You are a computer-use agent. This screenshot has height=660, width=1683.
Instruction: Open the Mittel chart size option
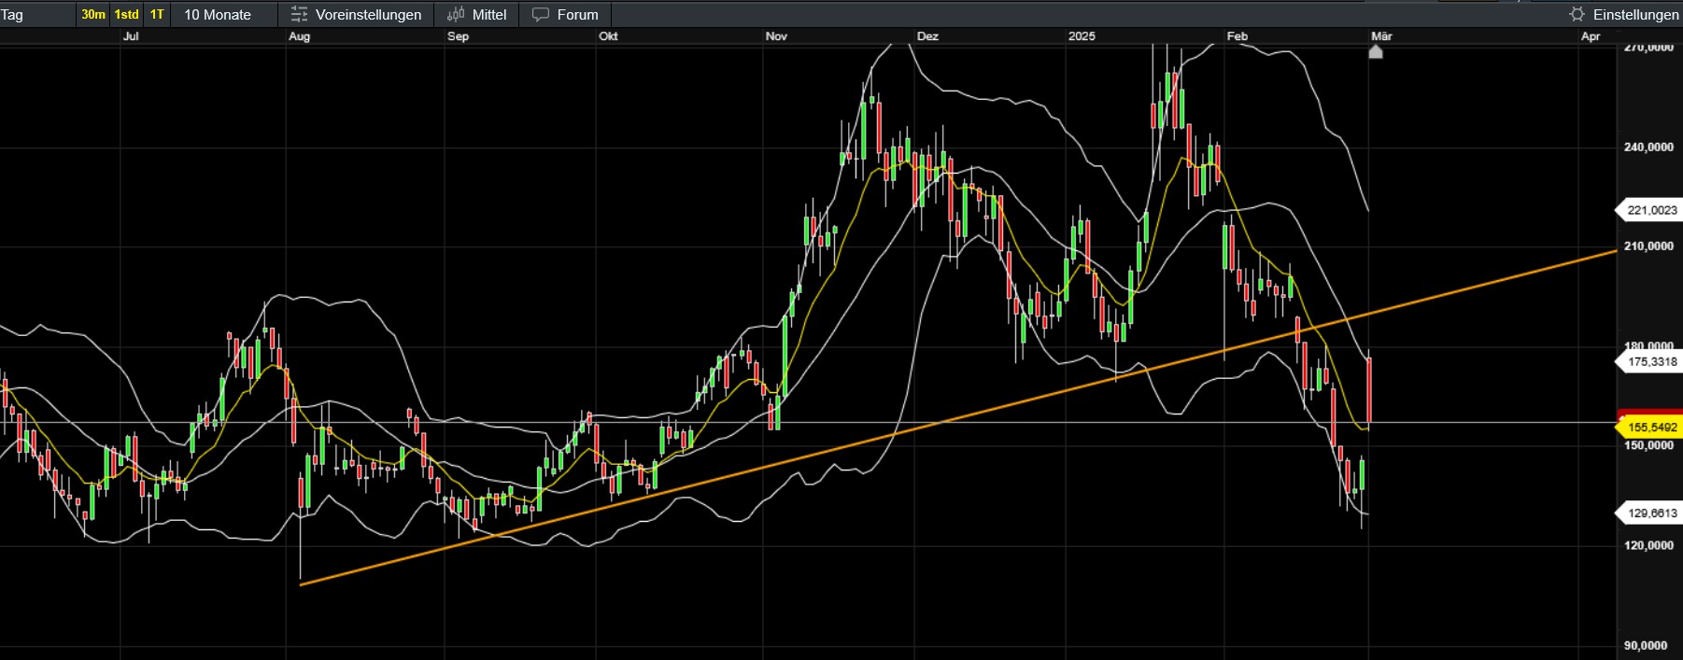click(489, 15)
